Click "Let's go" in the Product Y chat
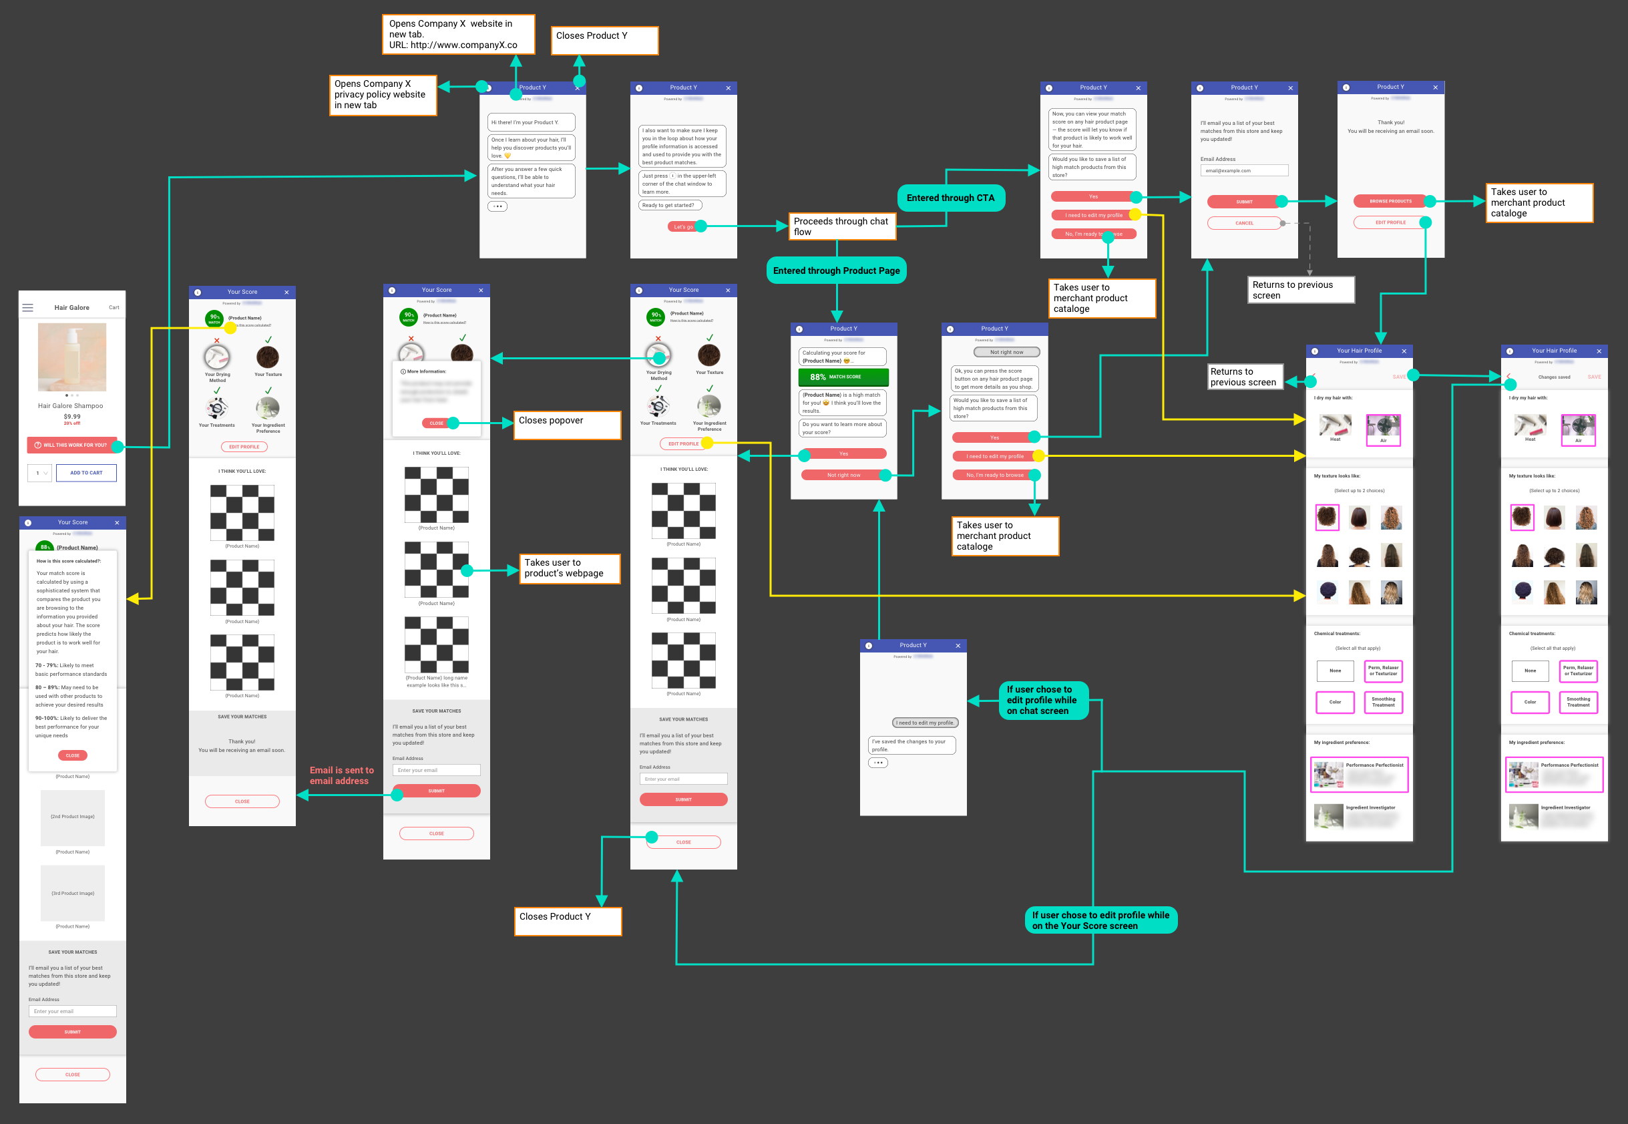This screenshot has height=1124, width=1628. point(683,227)
